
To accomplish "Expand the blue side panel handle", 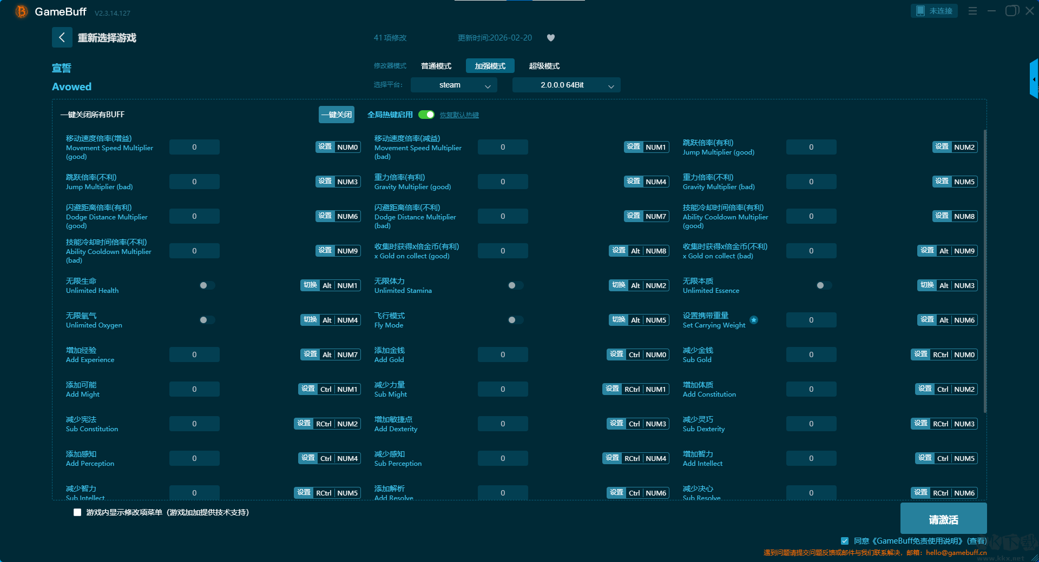I will (1034, 79).
